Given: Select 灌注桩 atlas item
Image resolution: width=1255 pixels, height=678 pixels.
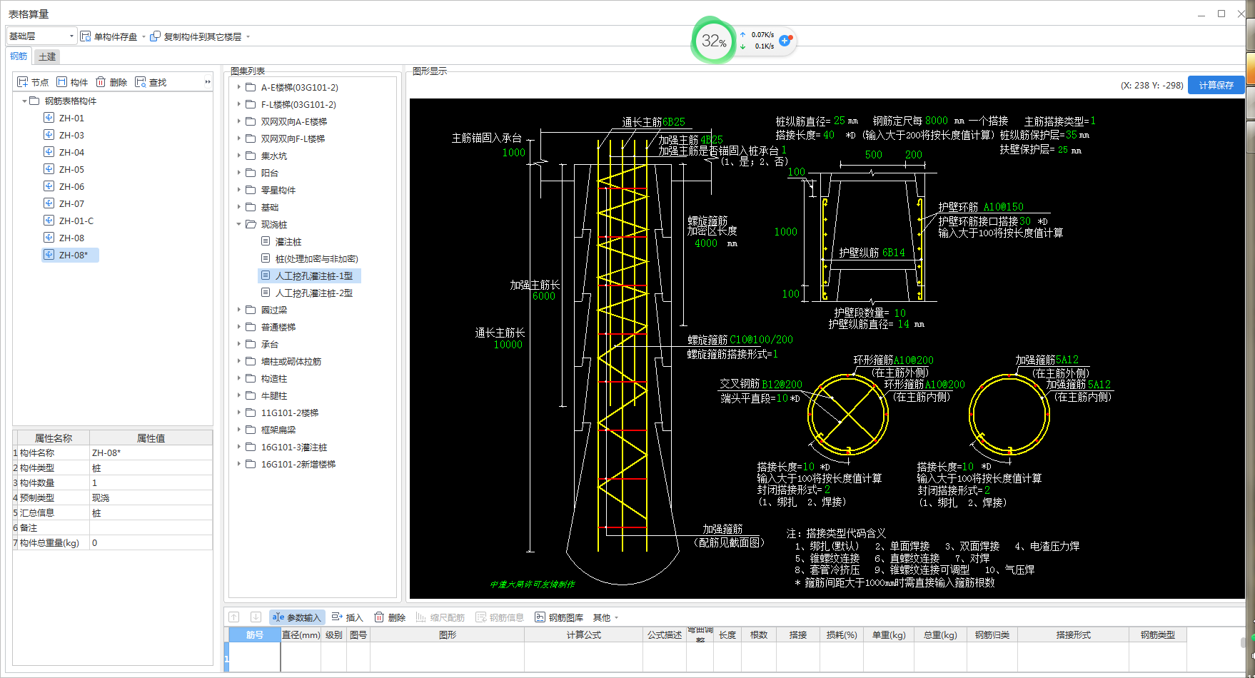Looking at the screenshot, I should coord(288,242).
